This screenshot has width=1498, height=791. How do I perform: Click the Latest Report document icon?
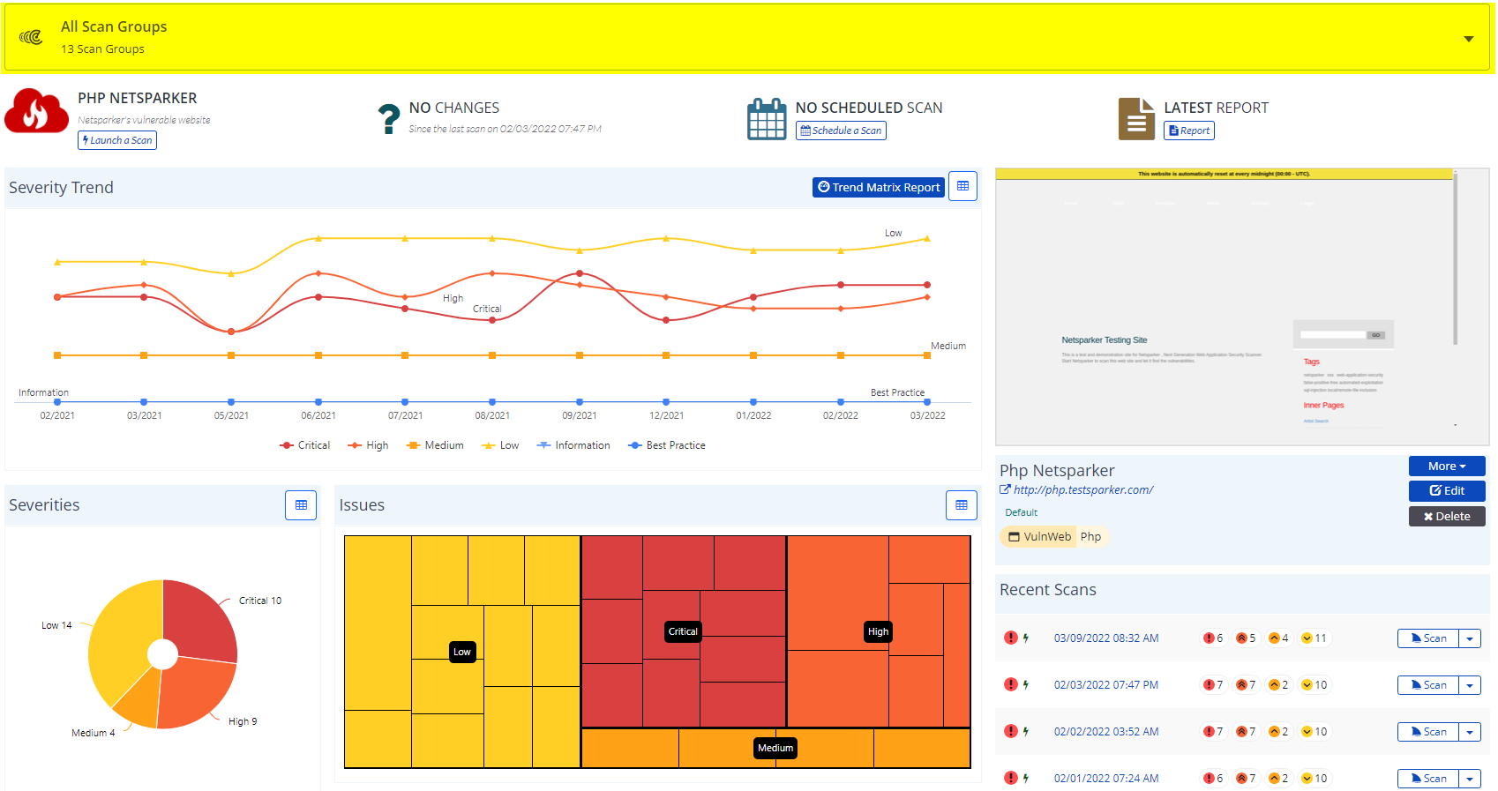(x=1136, y=119)
